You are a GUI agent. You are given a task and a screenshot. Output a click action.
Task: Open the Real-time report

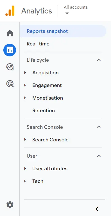38,44
